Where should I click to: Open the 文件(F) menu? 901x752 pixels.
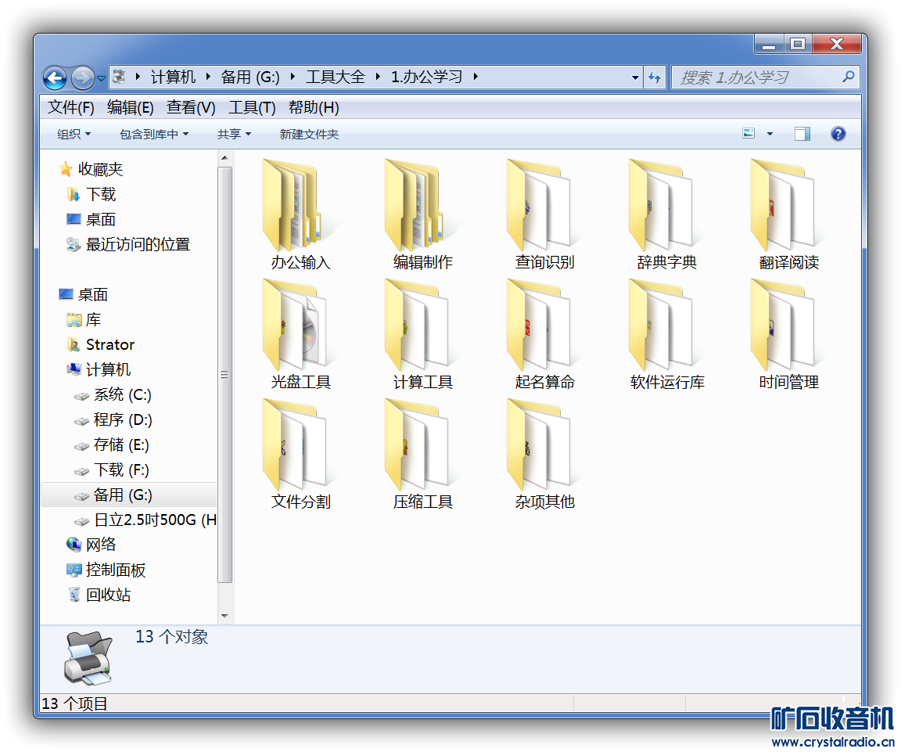[x=70, y=107]
